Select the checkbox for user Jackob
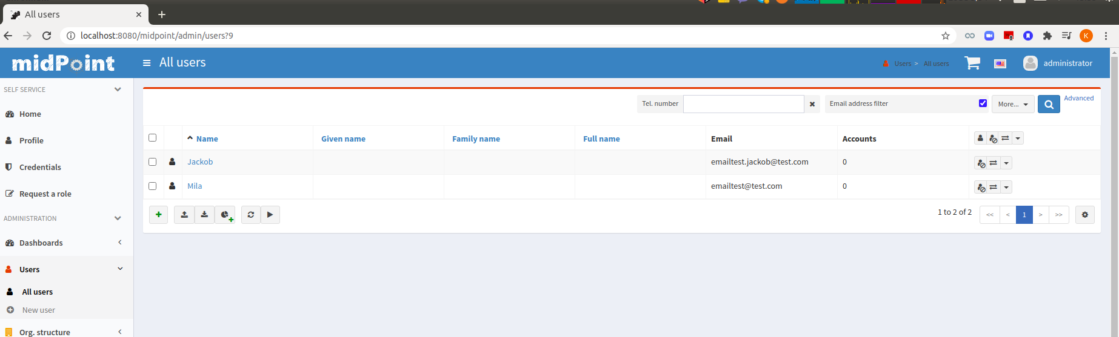 point(153,162)
